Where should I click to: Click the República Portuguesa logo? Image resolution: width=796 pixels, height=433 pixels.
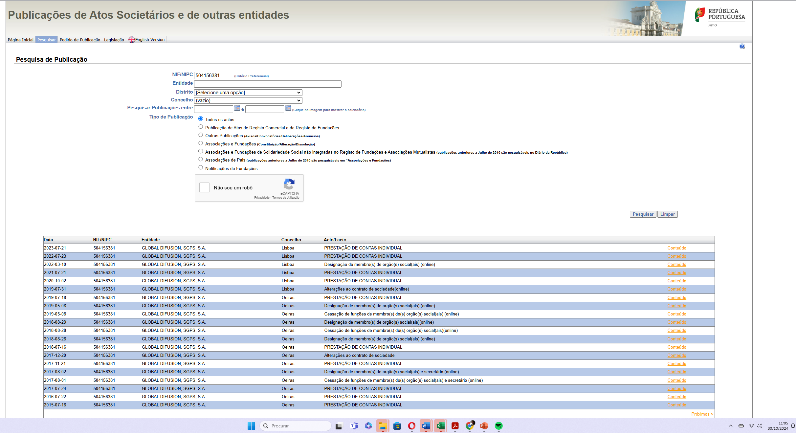(x=719, y=17)
